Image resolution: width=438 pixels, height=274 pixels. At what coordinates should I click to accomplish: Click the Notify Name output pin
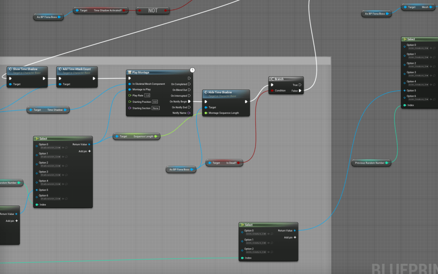pos(190,113)
